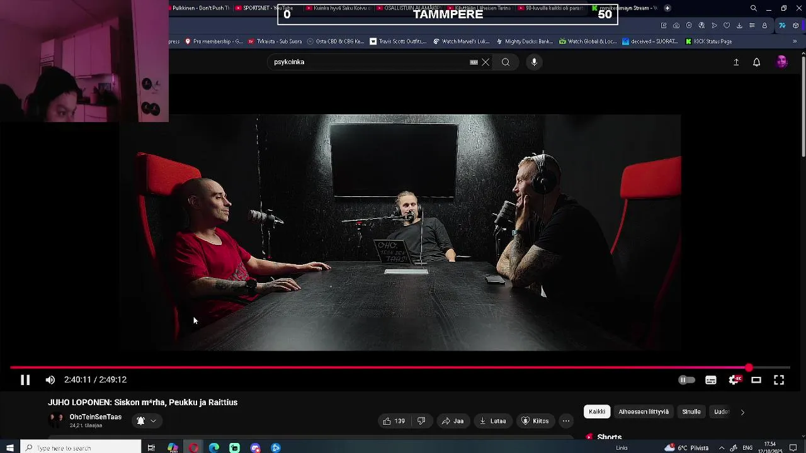Enter fullscreen mode on the video

(779, 380)
